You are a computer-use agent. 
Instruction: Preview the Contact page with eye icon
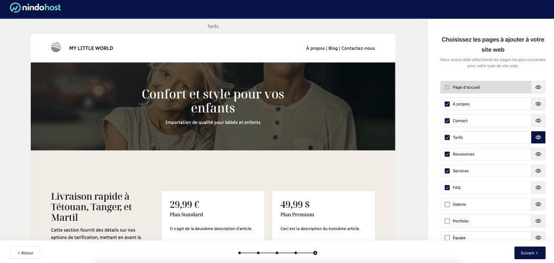click(x=538, y=121)
